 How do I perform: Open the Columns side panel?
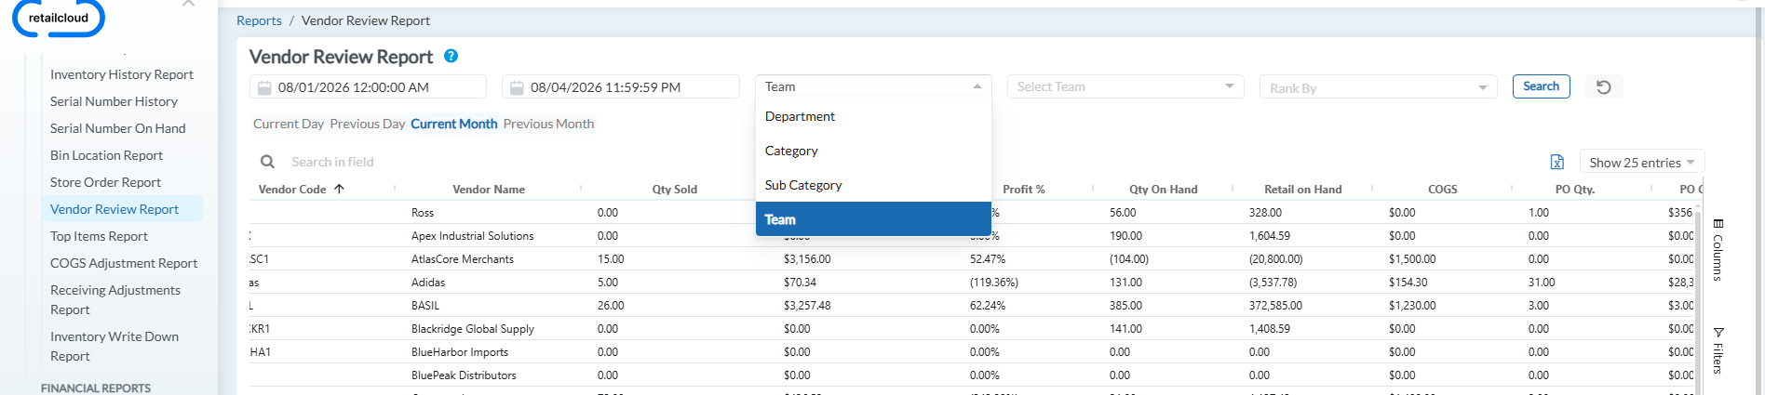1718,251
